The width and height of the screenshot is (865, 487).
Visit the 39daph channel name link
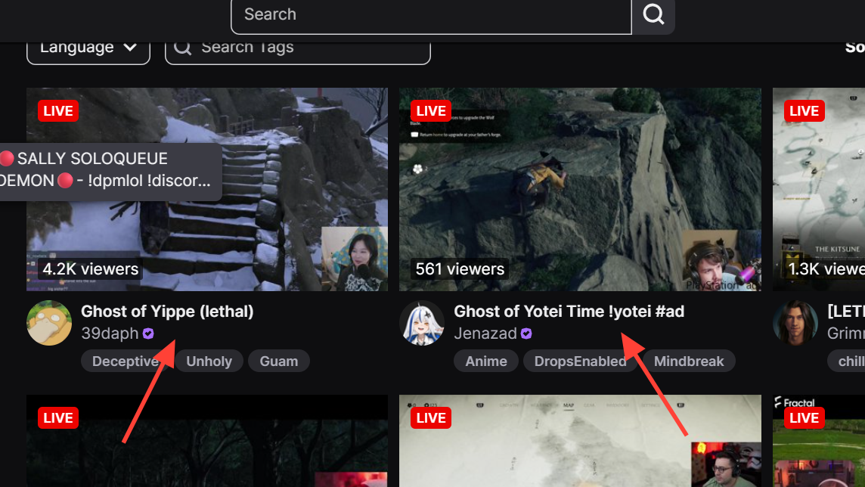coord(110,333)
